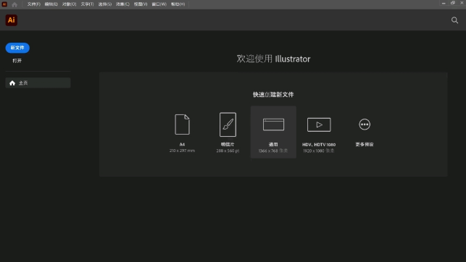The height and width of the screenshot is (262, 466).
Task: Click the 打开 button in the sidebar
Action: pyautogui.click(x=17, y=61)
